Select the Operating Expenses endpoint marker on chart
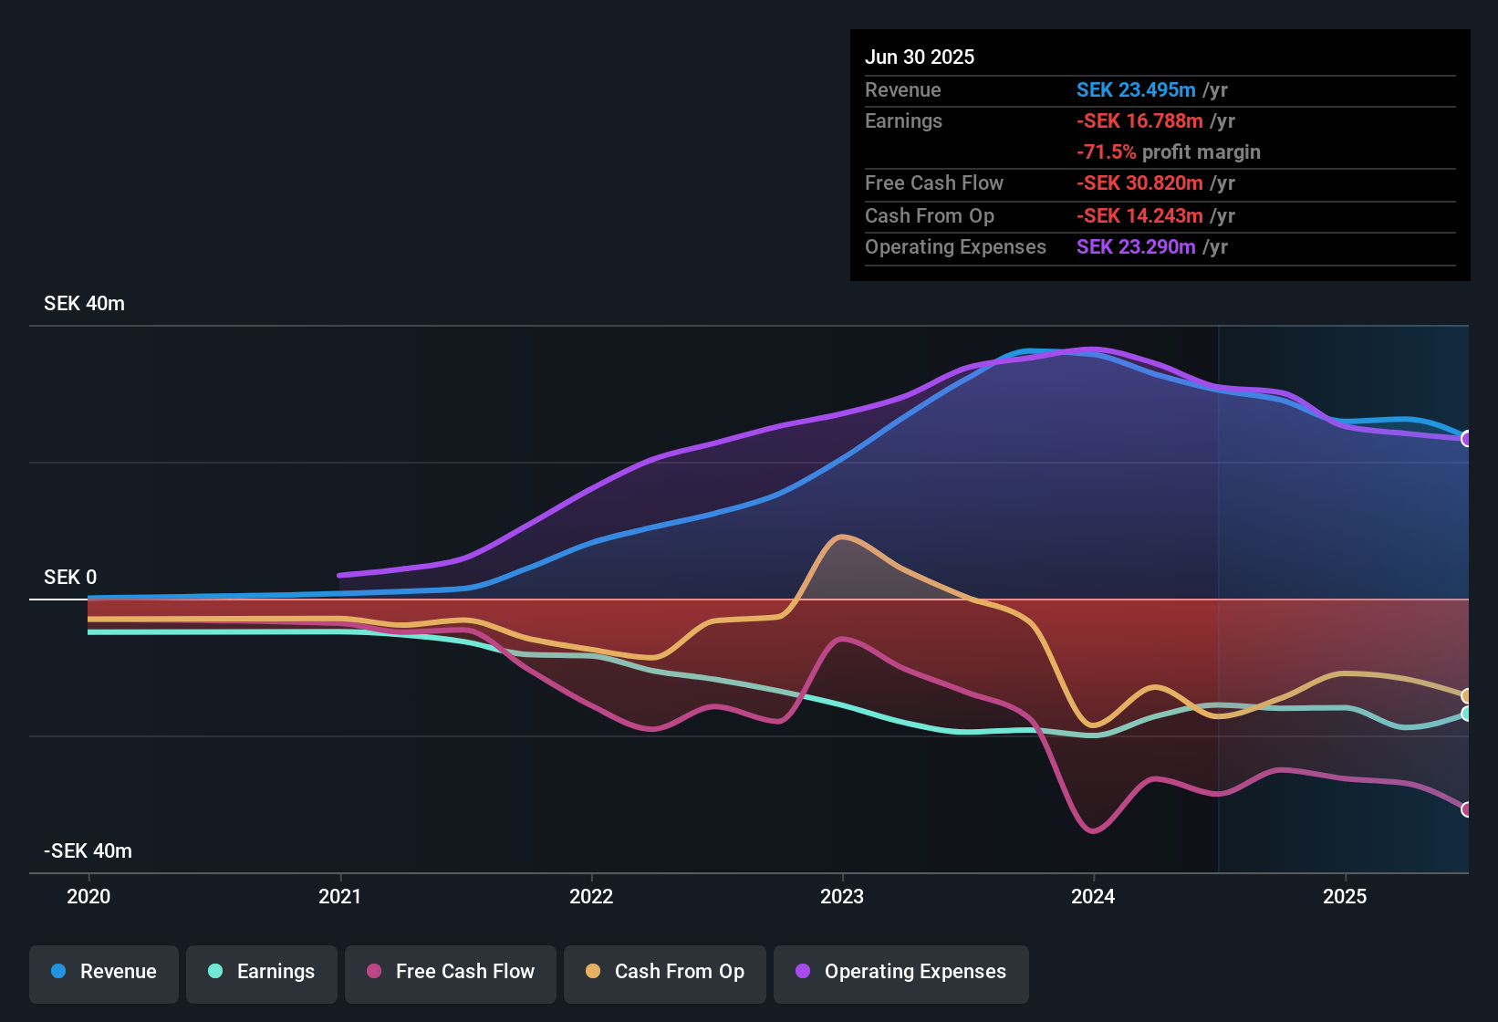Image resolution: width=1498 pixels, height=1022 pixels. point(1467,439)
